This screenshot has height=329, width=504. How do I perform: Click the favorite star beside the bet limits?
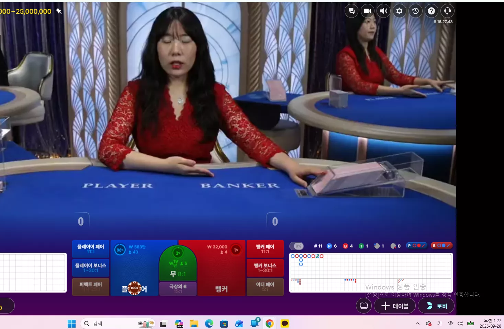point(59,11)
